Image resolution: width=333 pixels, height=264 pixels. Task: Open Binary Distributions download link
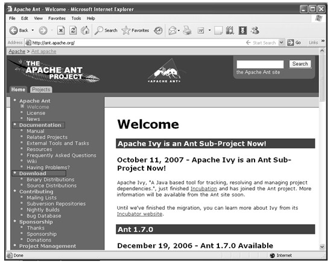(51, 179)
